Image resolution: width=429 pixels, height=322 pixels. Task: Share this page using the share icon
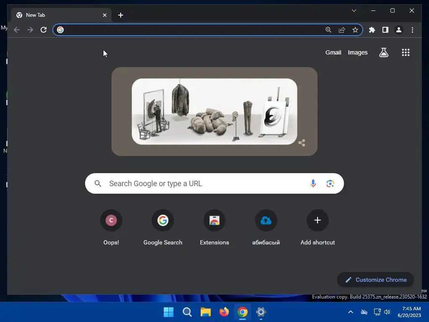342,30
